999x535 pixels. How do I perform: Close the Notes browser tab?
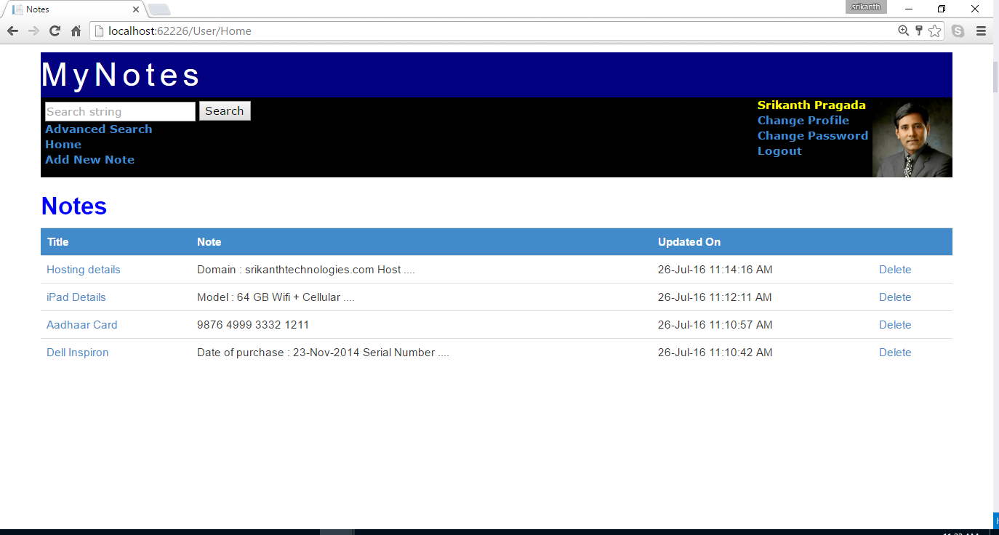point(136,9)
